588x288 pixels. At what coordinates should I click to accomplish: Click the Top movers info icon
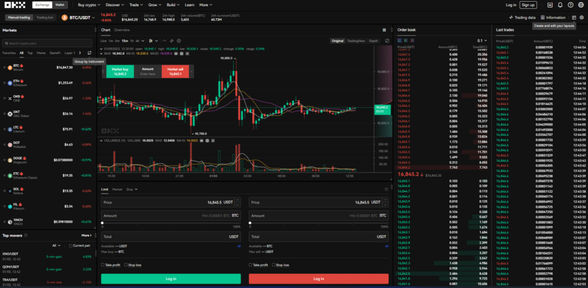coord(25,235)
